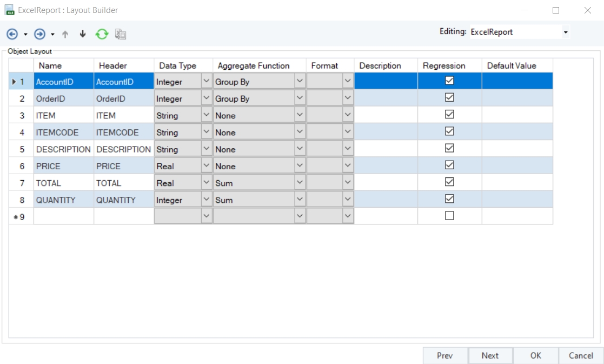This screenshot has height=364, width=604.
Task: Click the app icon in title bar
Action: 9,10
